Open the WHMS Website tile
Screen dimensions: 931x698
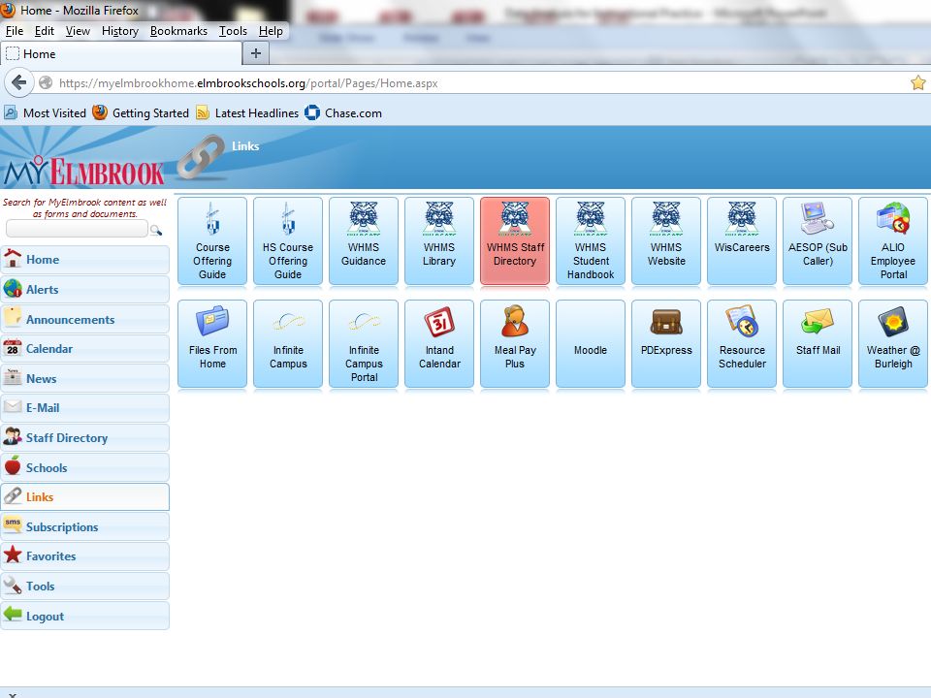click(x=666, y=241)
